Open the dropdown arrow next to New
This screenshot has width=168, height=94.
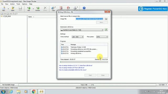coord(8,9)
